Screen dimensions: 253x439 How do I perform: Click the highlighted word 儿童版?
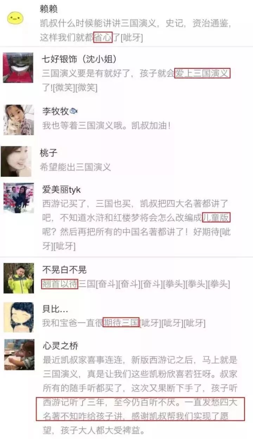[216, 218]
